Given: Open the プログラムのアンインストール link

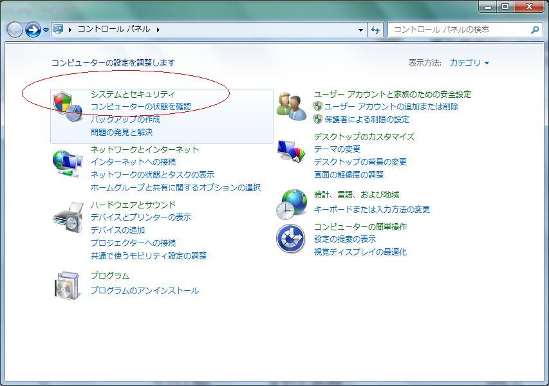Looking at the screenshot, I should (144, 291).
